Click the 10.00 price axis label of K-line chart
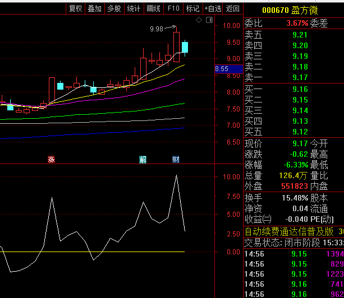344x298 pixels. (231, 26)
